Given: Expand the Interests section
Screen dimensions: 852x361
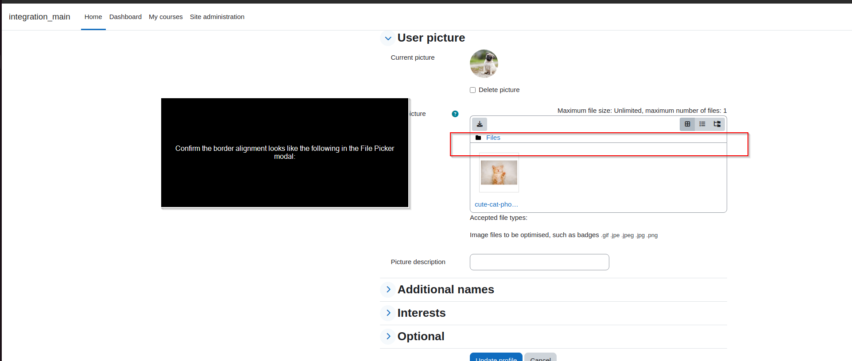Looking at the screenshot, I should coord(388,313).
